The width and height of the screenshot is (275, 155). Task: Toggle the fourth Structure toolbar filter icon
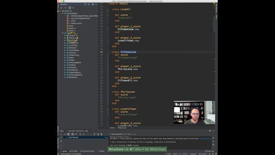73,8
